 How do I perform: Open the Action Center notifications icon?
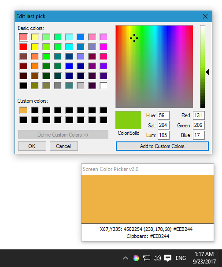click(x=168, y=258)
